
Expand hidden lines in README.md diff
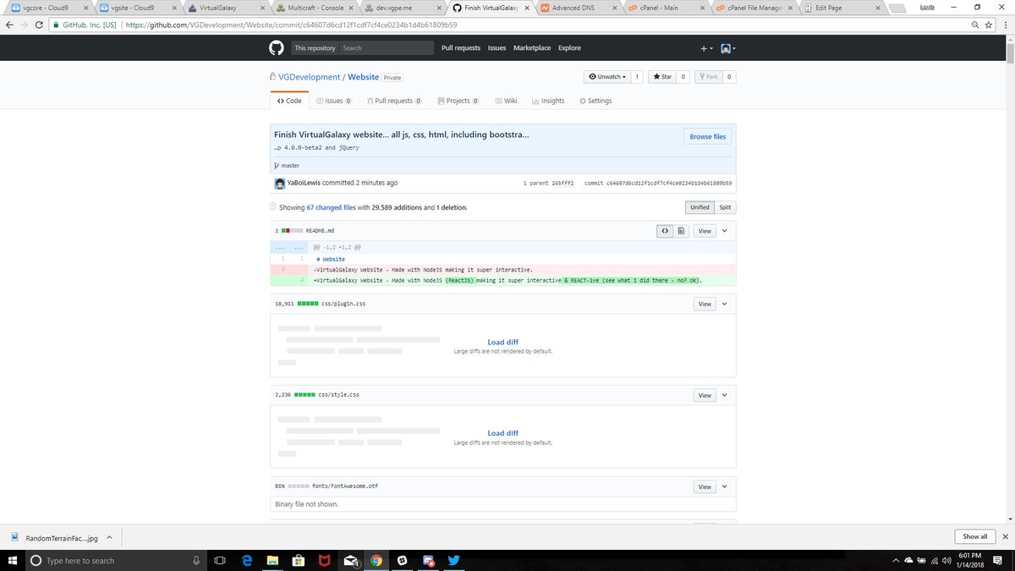[290, 247]
